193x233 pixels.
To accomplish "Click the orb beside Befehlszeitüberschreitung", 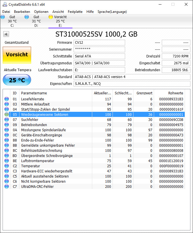I will (x=7, y=151).
